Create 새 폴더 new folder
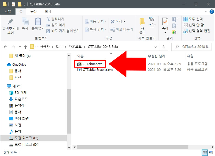The image size is (215, 156). (x=142, y=26)
